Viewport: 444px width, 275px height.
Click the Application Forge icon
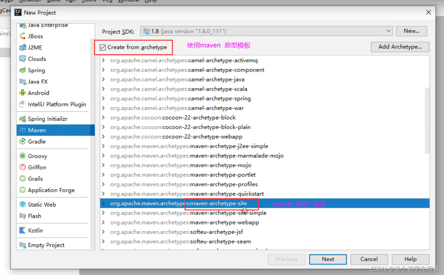[22, 190]
